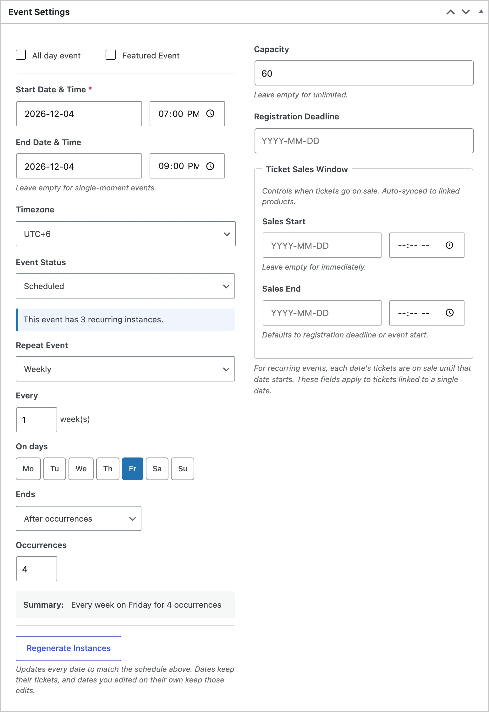Click the Regenerate Instances button
489x712 pixels.
click(x=69, y=649)
